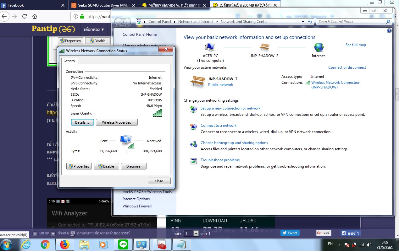Click the Pantip logo
The image size is (399, 252).
[x=53, y=29]
